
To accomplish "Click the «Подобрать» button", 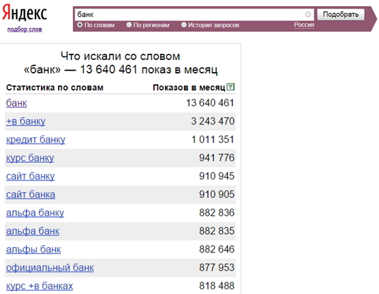I will click(341, 14).
